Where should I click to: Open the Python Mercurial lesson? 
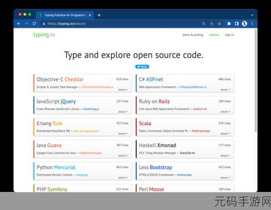point(56,167)
